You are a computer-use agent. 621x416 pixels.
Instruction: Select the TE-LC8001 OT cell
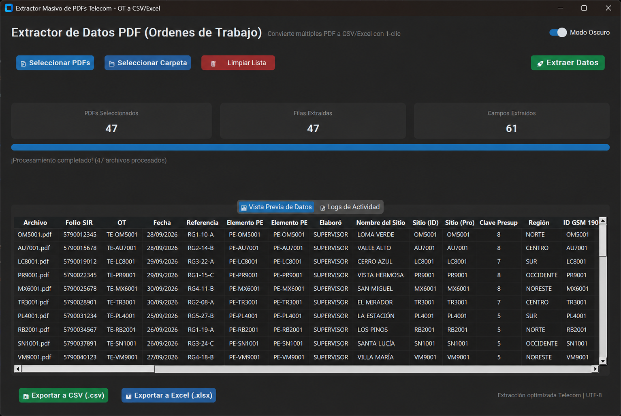pos(121,262)
